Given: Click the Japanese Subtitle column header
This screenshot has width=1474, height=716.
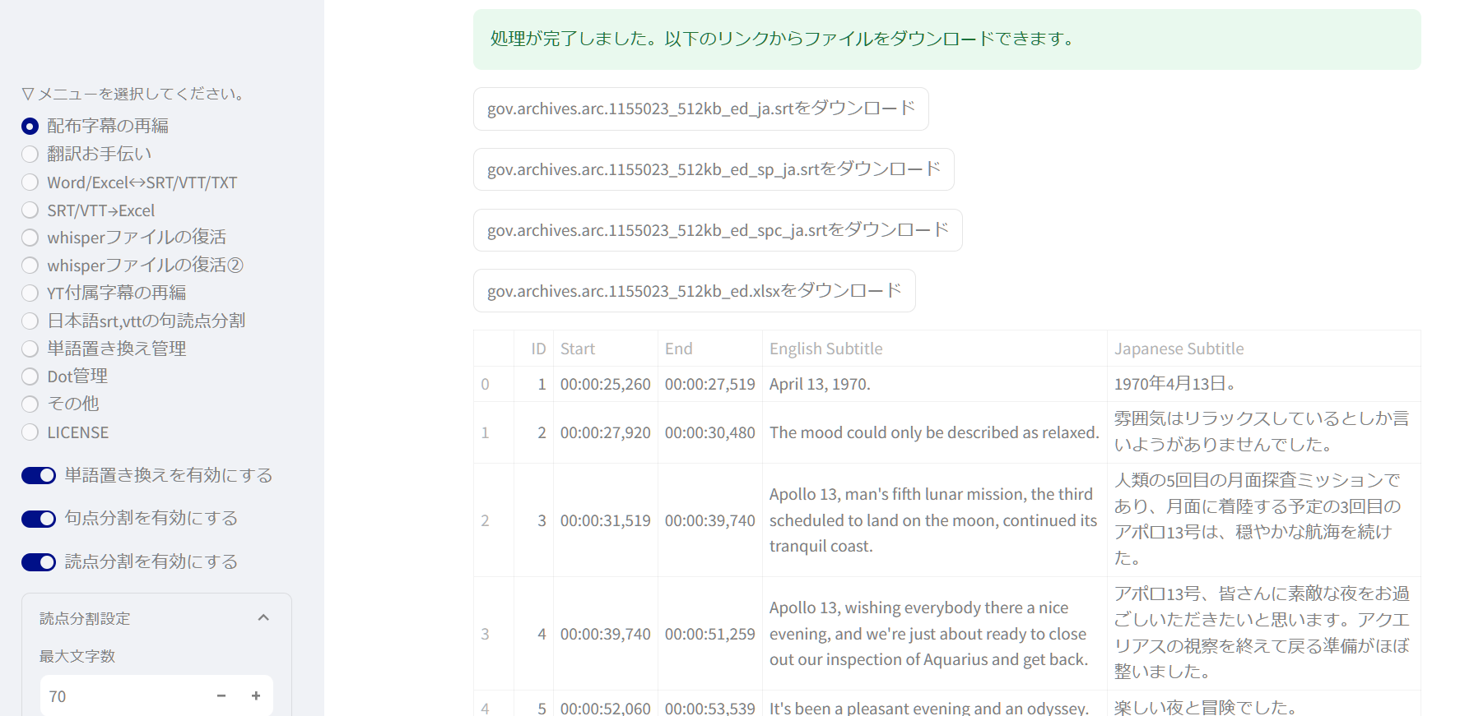Looking at the screenshot, I should tap(1179, 349).
